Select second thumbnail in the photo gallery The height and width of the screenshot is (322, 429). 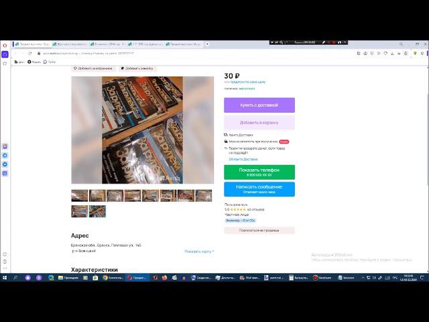(97, 196)
